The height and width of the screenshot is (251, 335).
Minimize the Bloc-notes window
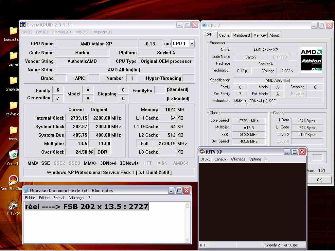pos(171,191)
